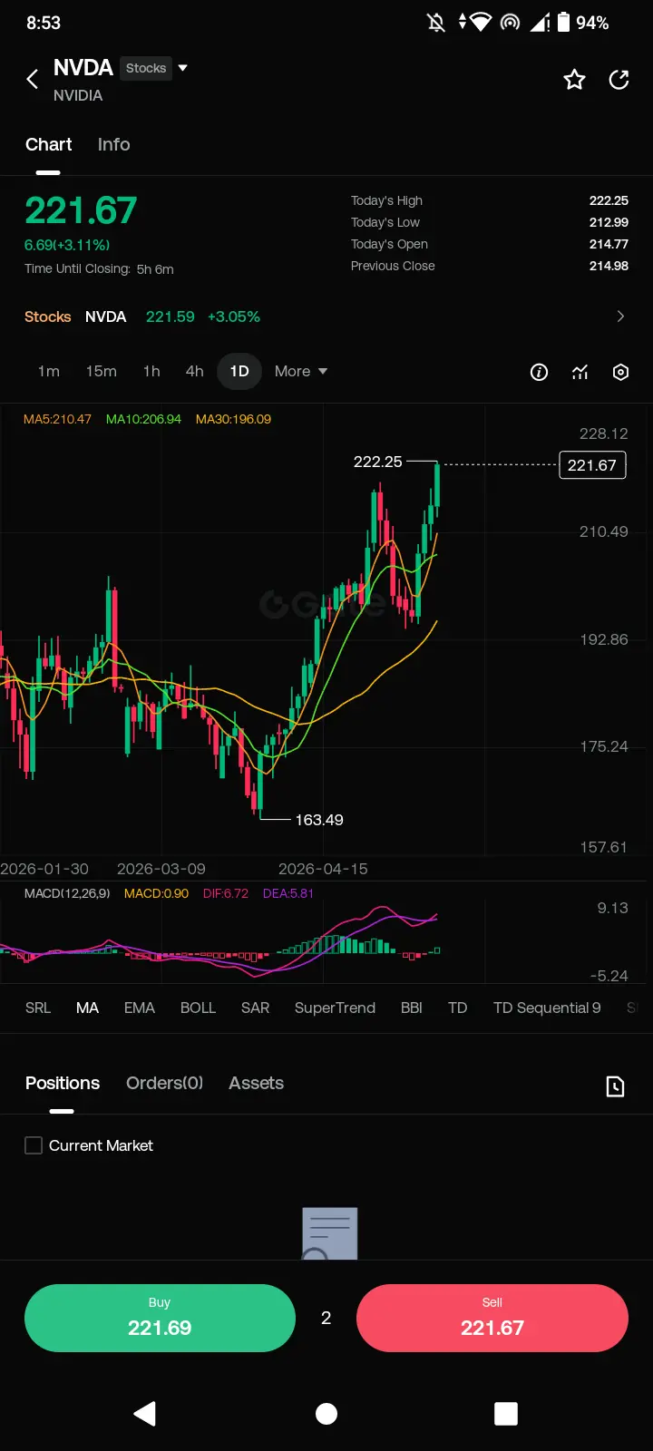Screen dimensions: 653x1451
Task: Add NVDA to favorites with star icon
Action: tap(574, 80)
